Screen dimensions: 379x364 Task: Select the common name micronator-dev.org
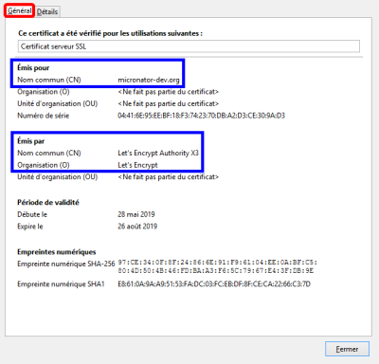tap(149, 80)
